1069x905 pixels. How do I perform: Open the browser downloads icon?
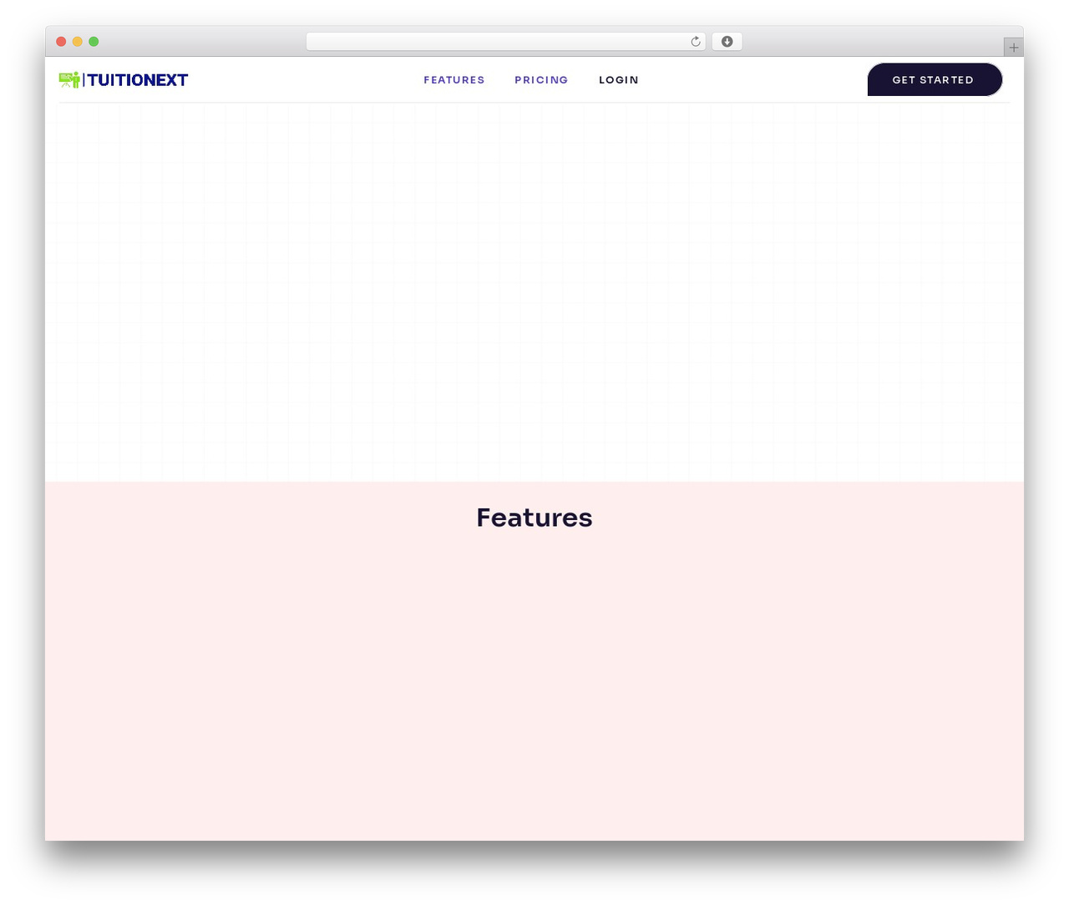(727, 42)
